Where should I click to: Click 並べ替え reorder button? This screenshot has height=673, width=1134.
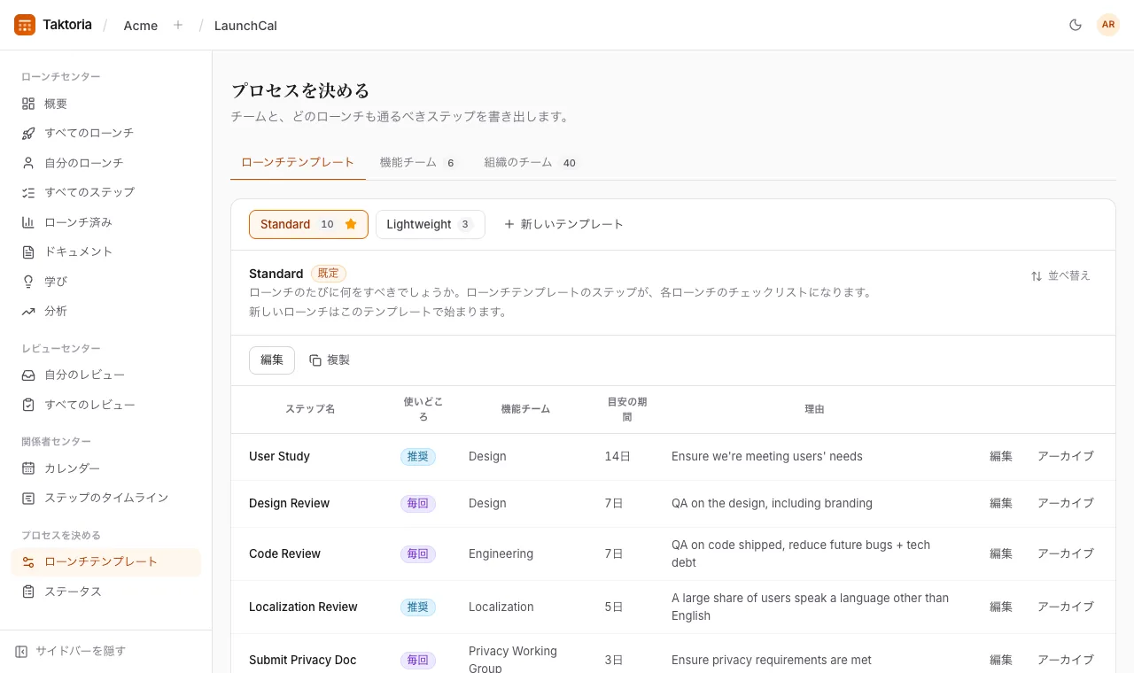click(1060, 275)
